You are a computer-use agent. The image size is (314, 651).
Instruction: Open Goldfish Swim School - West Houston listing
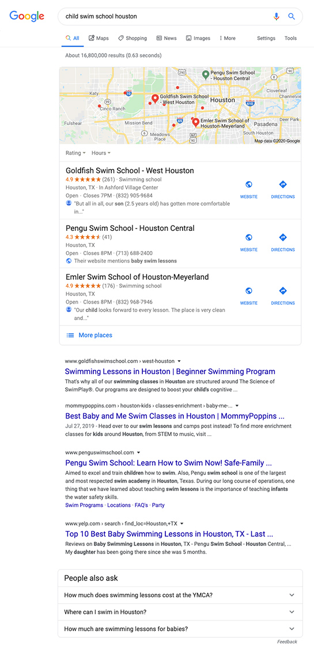130,171
